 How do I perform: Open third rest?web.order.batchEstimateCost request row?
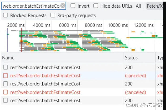point(45,84)
